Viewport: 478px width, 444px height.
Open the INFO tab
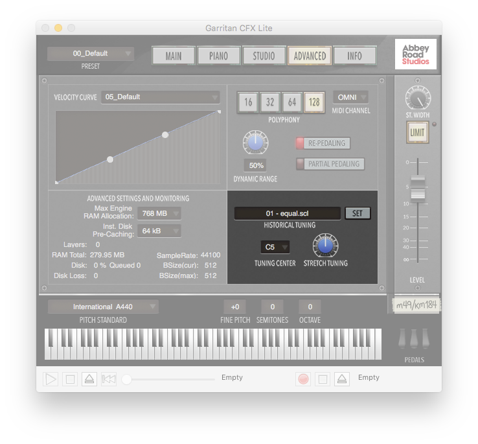pyautogui.click(x=354, y=56)
